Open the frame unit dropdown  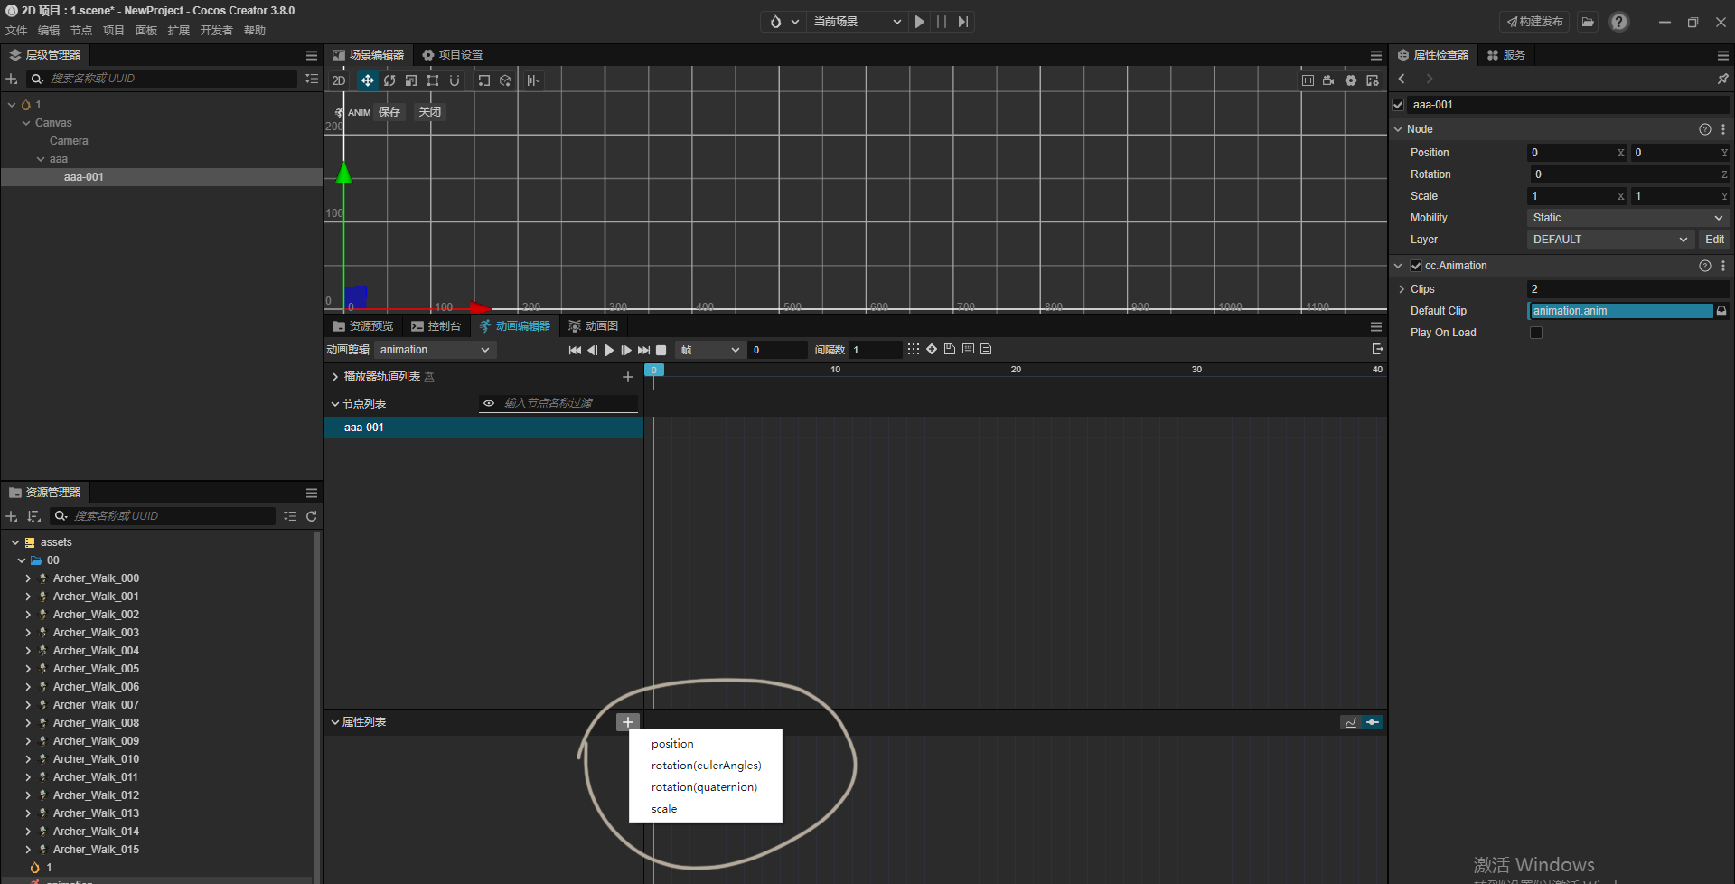(711, 350)
